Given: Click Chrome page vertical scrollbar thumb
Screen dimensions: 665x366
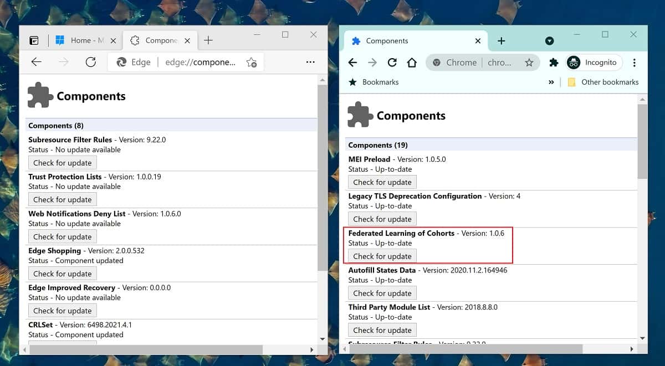Looking at the screenshot, I should click(642, 141).
